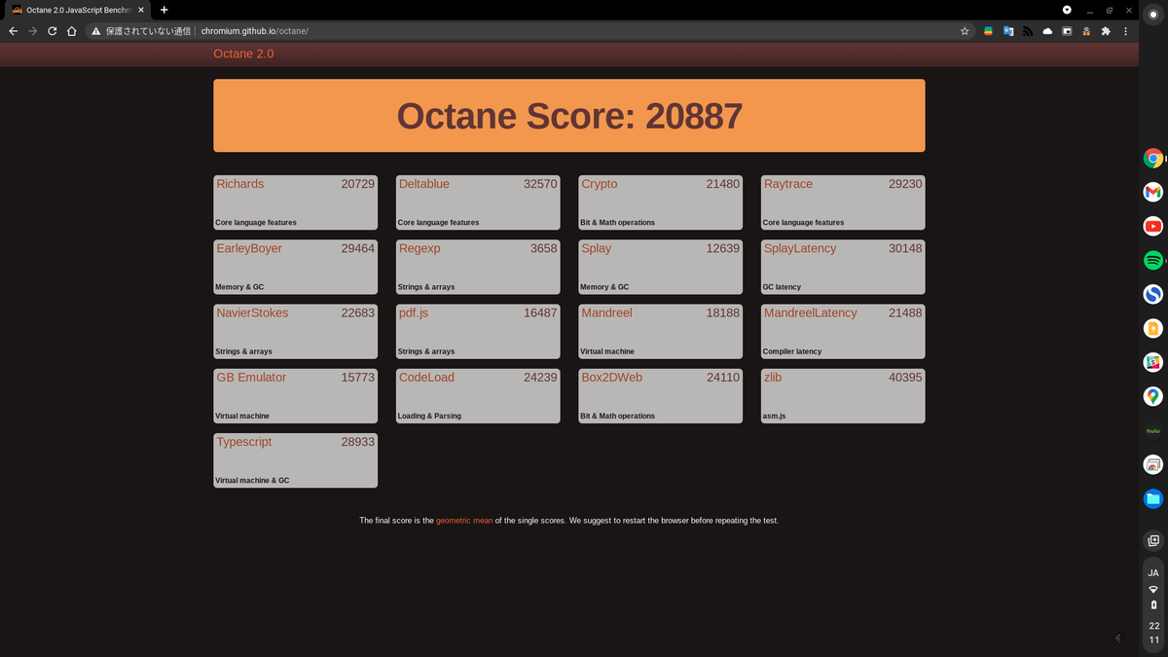Open the Splay benchmark link
This screenshot has height=657, width=1168.
[x=597, y=248]
